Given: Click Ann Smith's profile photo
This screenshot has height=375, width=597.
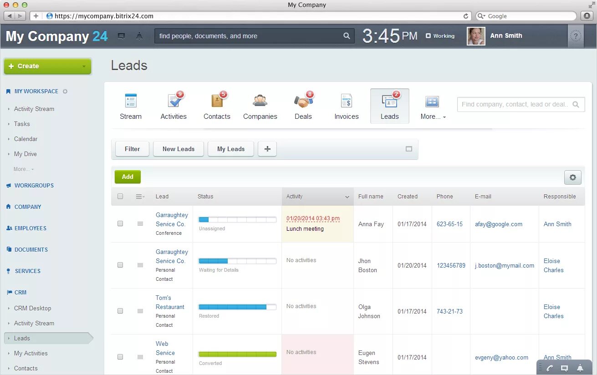Looking at the screenshot, I should pyautogui.click(x=476, y=36).
